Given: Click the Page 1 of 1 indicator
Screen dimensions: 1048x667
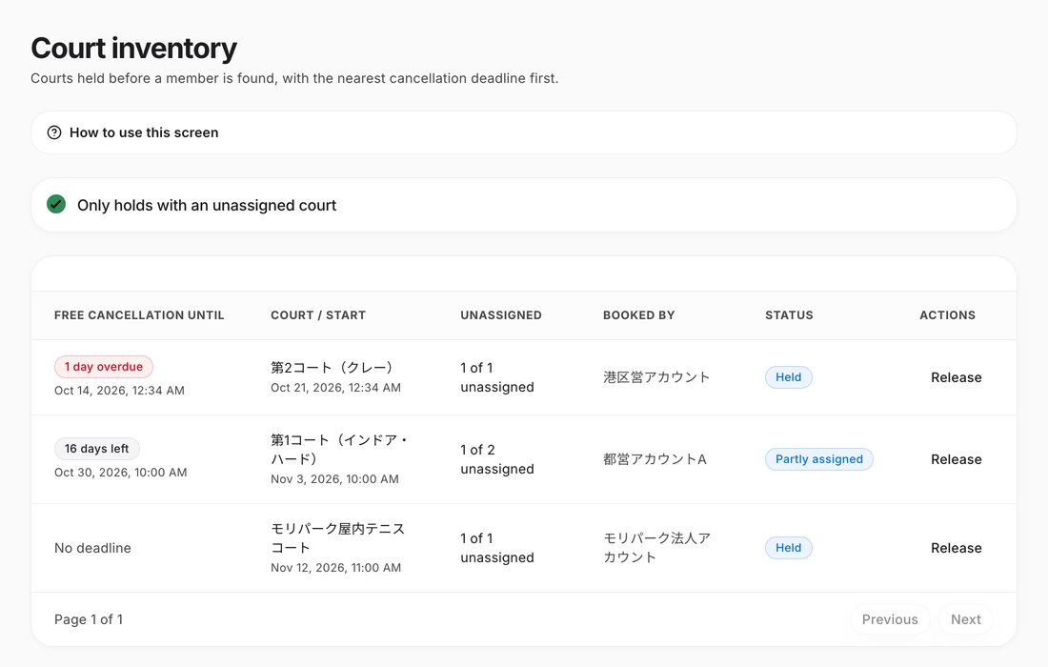Looking at the screenshot, I should 89,619.
